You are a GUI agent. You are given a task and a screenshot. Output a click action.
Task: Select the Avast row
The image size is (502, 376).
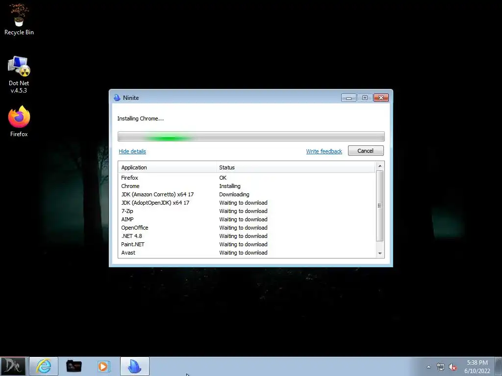247,253
